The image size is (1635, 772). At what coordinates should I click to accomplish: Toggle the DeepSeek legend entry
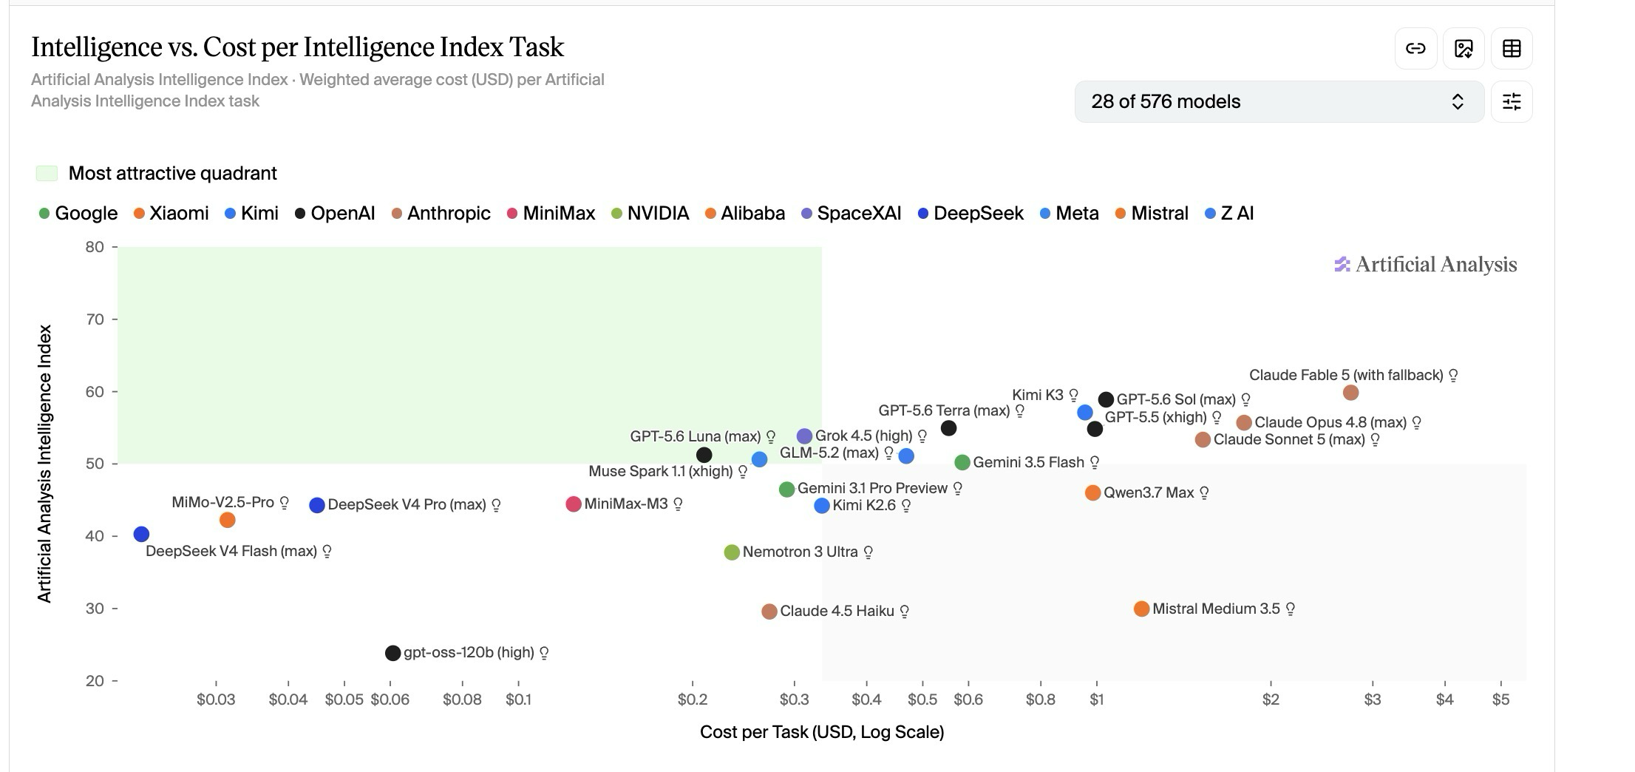971,214
